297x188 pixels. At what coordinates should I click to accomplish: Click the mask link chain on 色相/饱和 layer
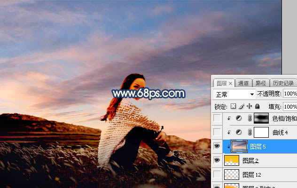click(250, 118)
